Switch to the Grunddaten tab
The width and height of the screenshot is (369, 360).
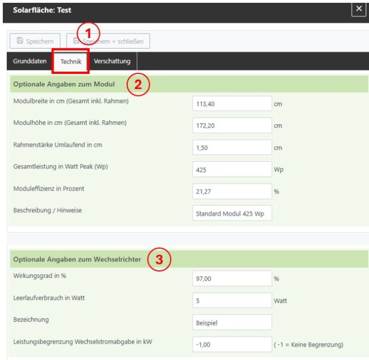(30, 61)
